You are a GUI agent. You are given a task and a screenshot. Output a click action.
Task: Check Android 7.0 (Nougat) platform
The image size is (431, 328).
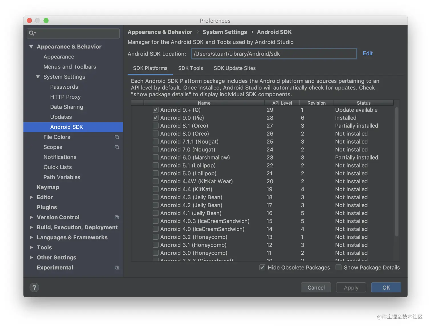pyautogui.click(x=156, y=150)
